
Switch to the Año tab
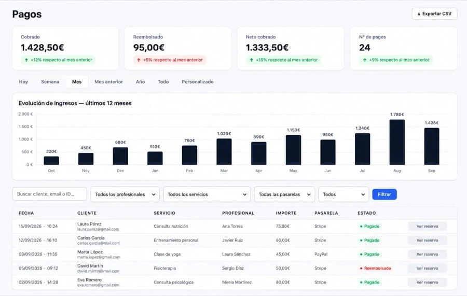(x=140, y=81)
